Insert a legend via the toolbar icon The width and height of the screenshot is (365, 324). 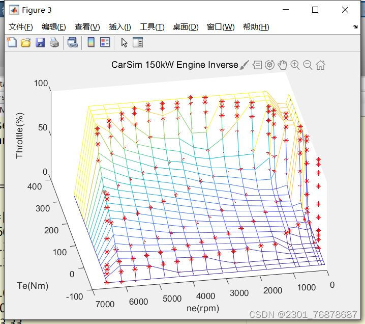[105, 42]
